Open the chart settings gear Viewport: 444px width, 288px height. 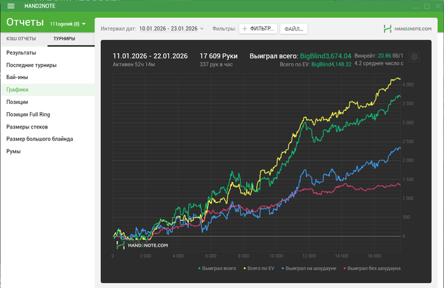pos(414,57)
